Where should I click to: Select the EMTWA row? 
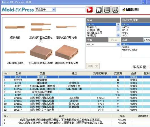click(77, 80)
